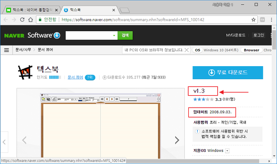
Task: Open the hamburger category menu
Action: (6, 50)
